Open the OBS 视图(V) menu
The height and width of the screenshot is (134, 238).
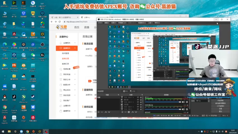point(114,23)
